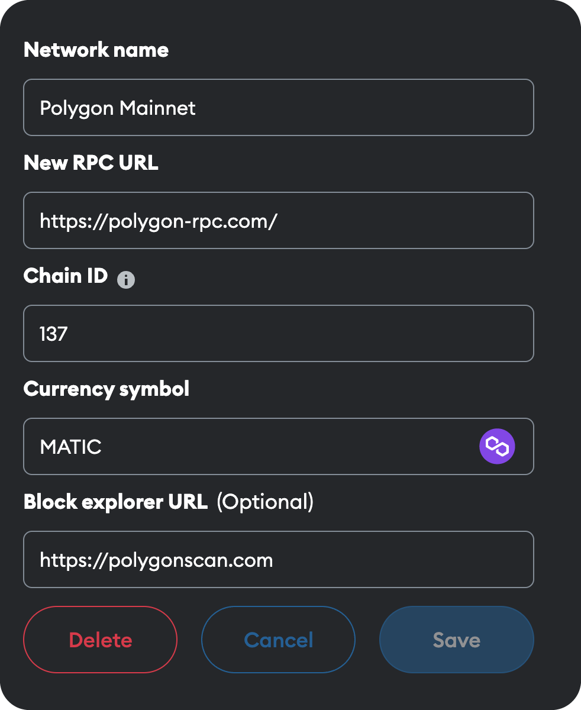The image size is (581, 710).
Task: Cancel editing the network
Action: (278, 640)
